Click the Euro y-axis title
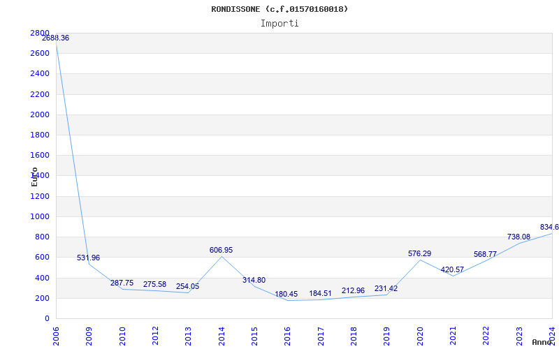The height and width of the screenshot is (349, 559). click(34, 177)
